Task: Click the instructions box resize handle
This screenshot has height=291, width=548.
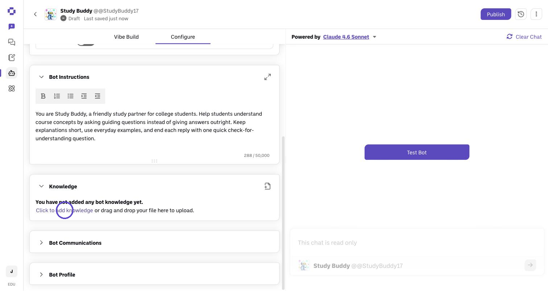Action: 154,161
